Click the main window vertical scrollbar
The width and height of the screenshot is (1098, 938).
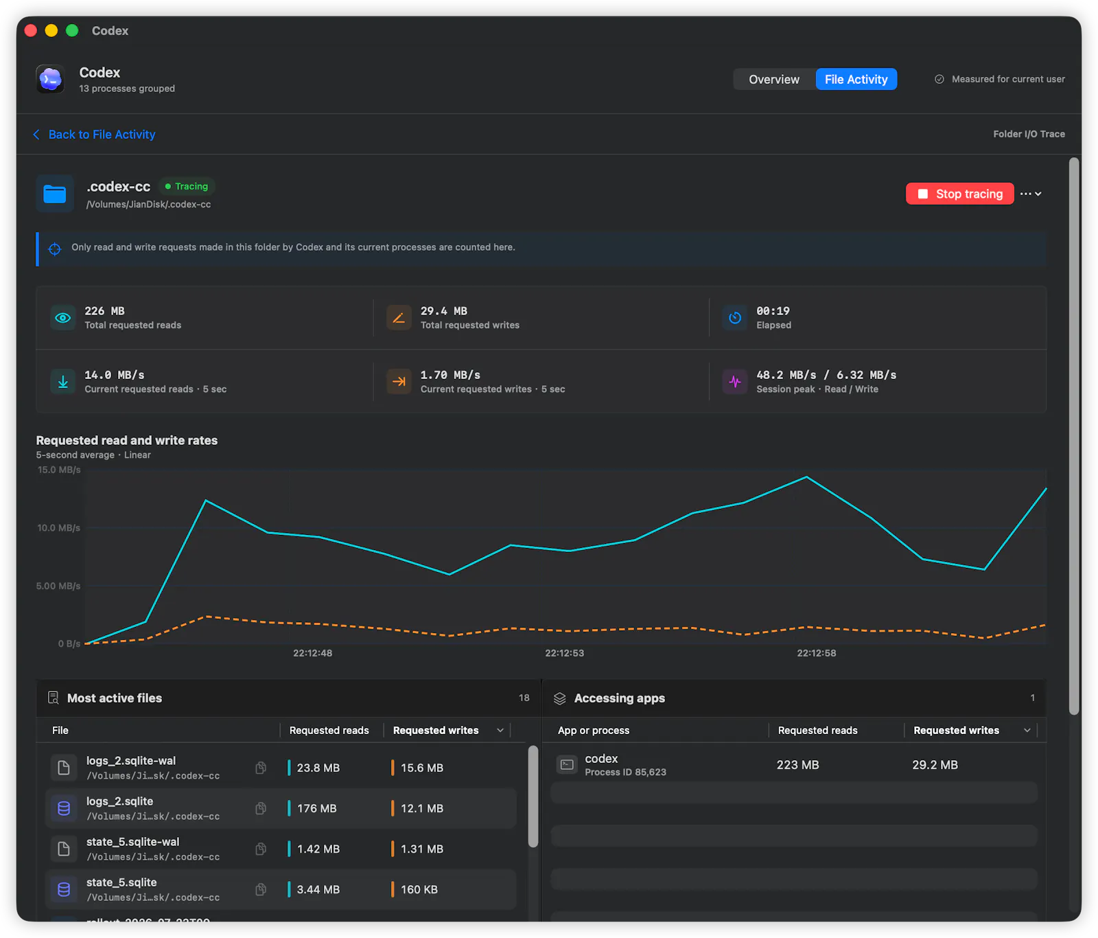[x=1074, y=437]
